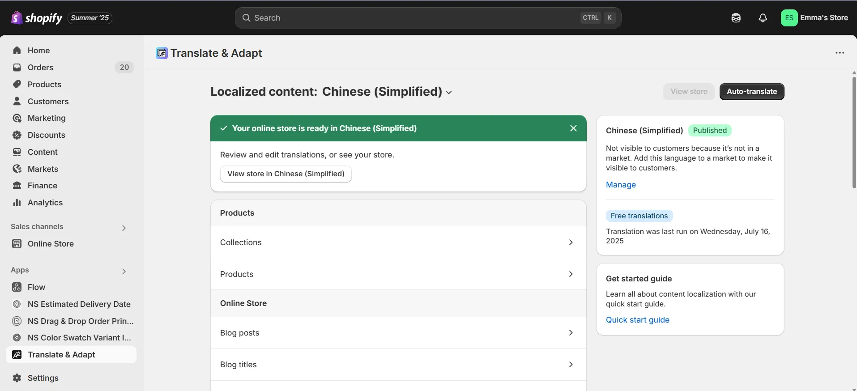Screen dimensions: 857x391
Task: Open Analytics in sidebar
Action: click(72, 203)
